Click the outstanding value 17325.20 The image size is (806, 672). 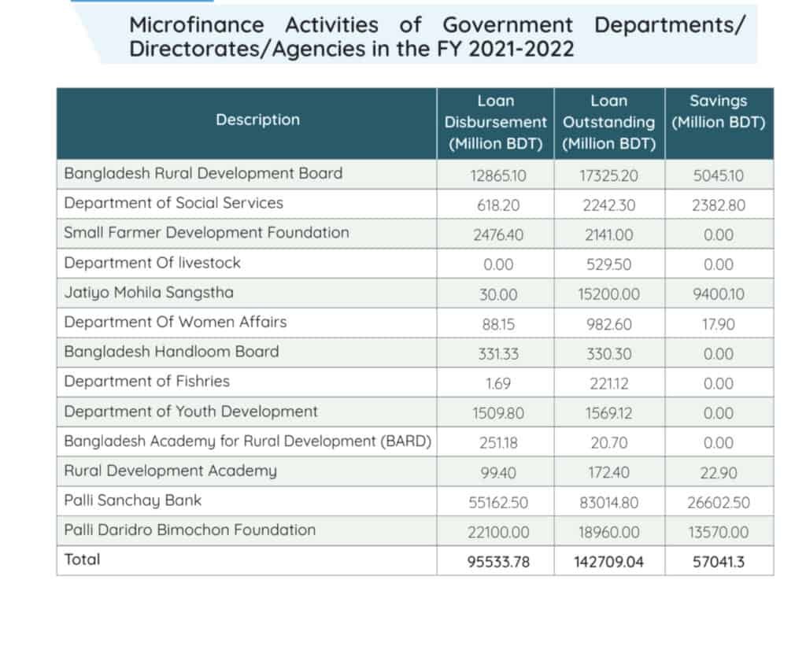[608, 175]
